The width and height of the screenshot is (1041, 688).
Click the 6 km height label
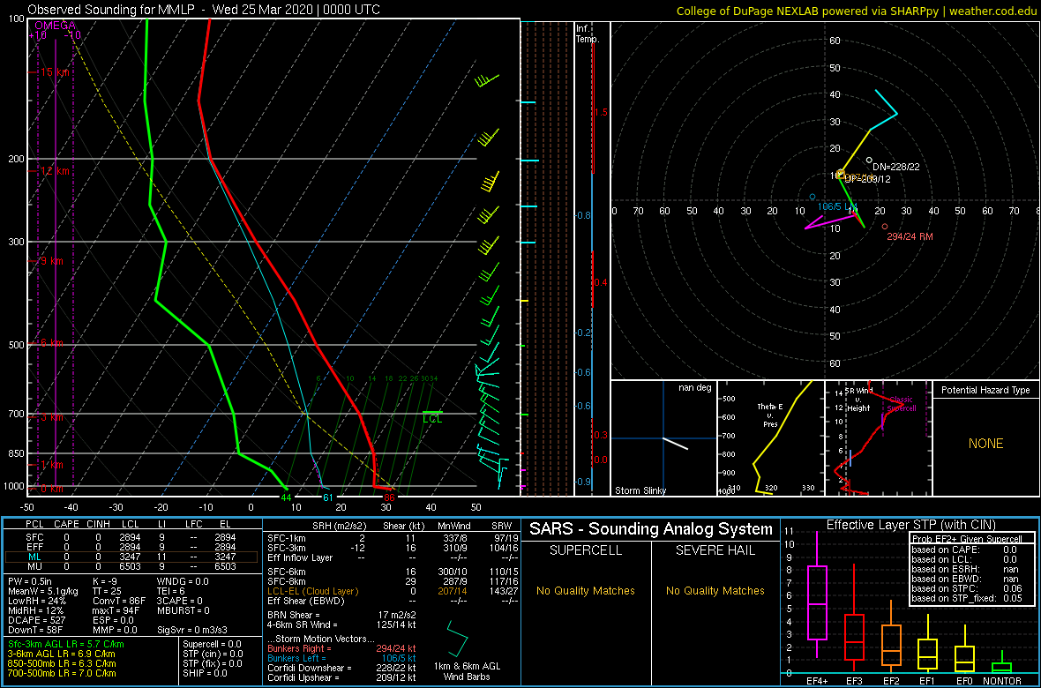click(x=47, y=343)
